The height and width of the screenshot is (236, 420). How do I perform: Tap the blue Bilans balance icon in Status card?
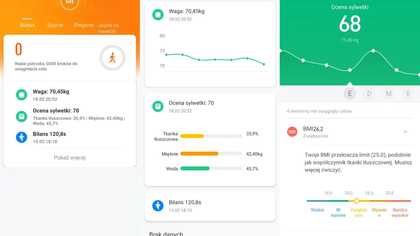point(22,137)
